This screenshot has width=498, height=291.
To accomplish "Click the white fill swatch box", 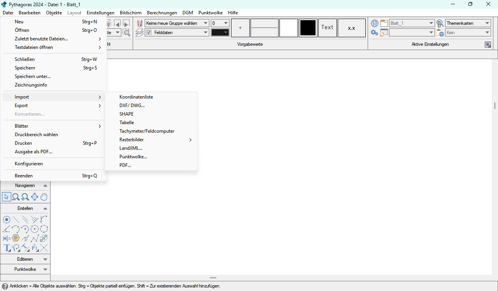I will pyautogui.click(x=289, y=28).
